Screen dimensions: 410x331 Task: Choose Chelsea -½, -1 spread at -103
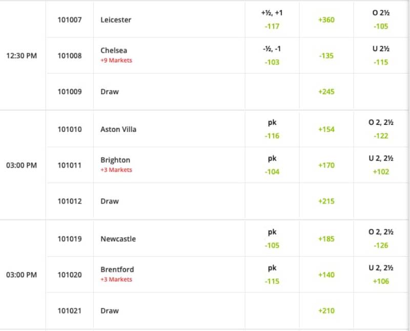pyautogui.click(x=272, y=62)
